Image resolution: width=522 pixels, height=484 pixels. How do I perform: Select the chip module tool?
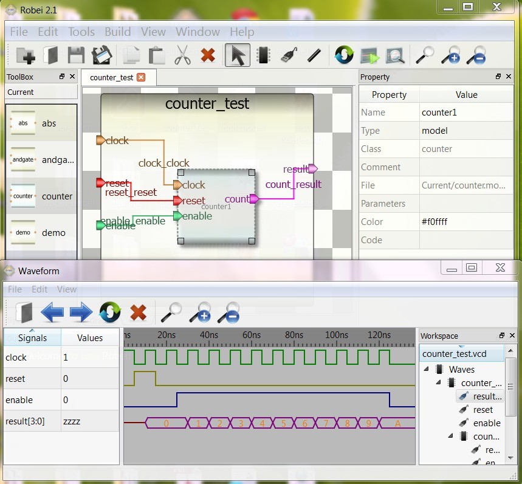tap(263, 56)
